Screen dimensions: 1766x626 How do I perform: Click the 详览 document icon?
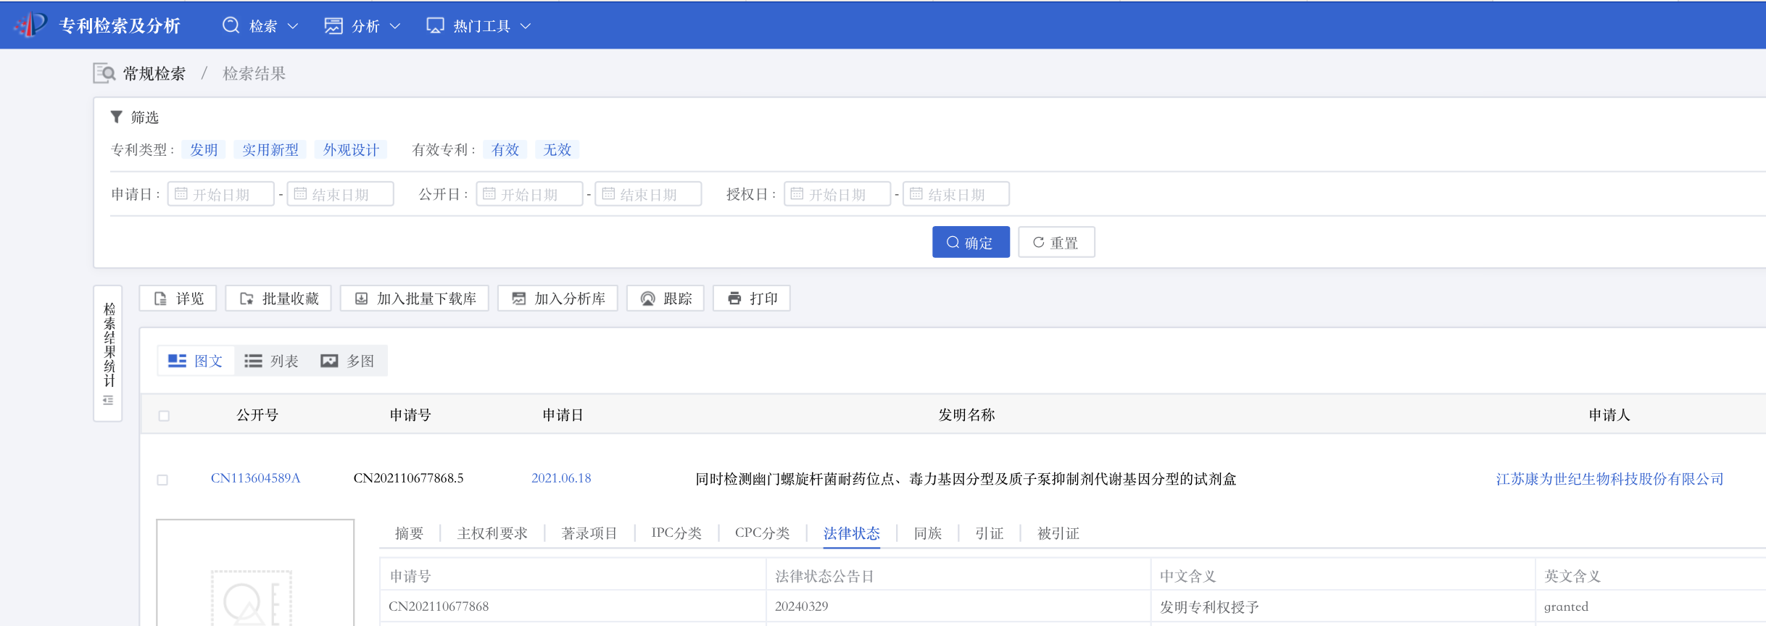(x=161, y=299)
